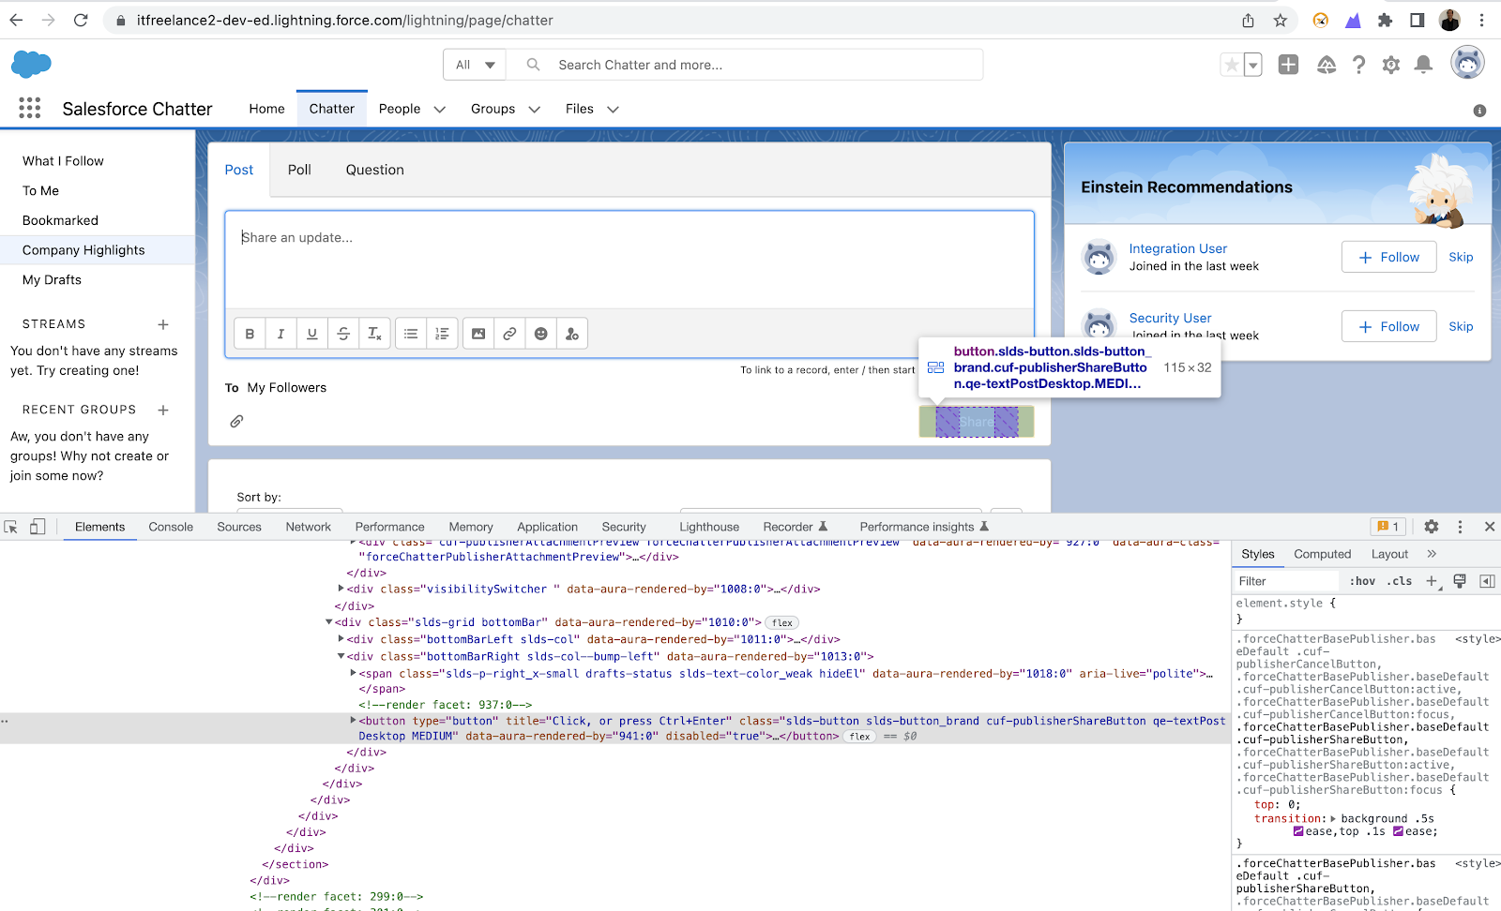Viewport: 1501px width, 911px height.
Task: Collapse the bottomBarRight div node
Action: 341,656
